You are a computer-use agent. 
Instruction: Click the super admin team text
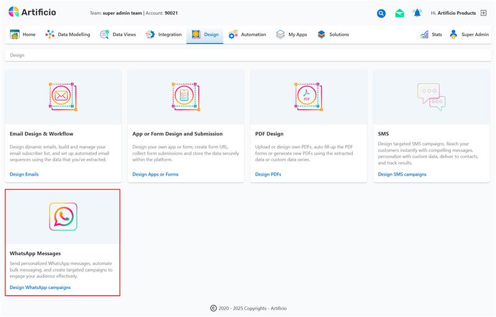[122, 13]
